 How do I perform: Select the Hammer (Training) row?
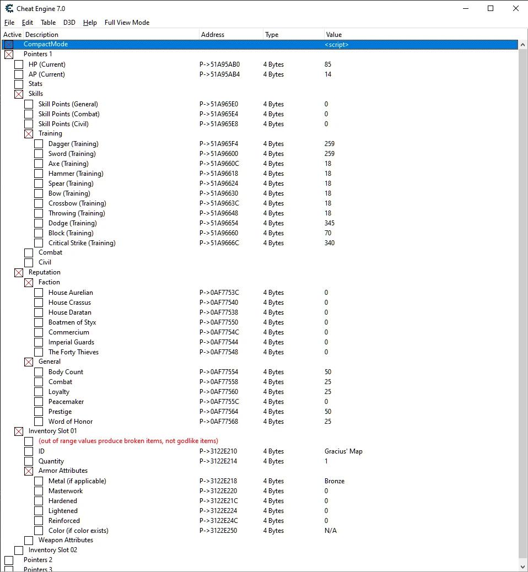[x=260, y=174]
